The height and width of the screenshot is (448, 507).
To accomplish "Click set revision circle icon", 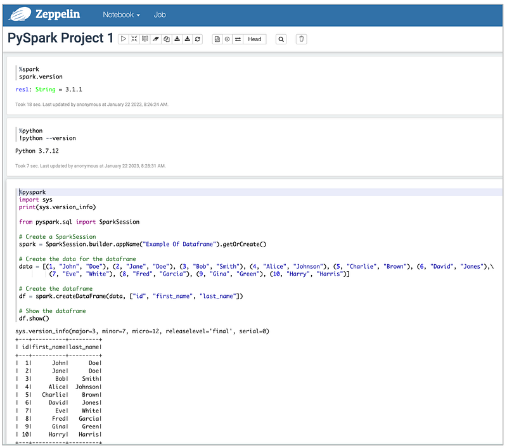I will (x=228, y=39).
